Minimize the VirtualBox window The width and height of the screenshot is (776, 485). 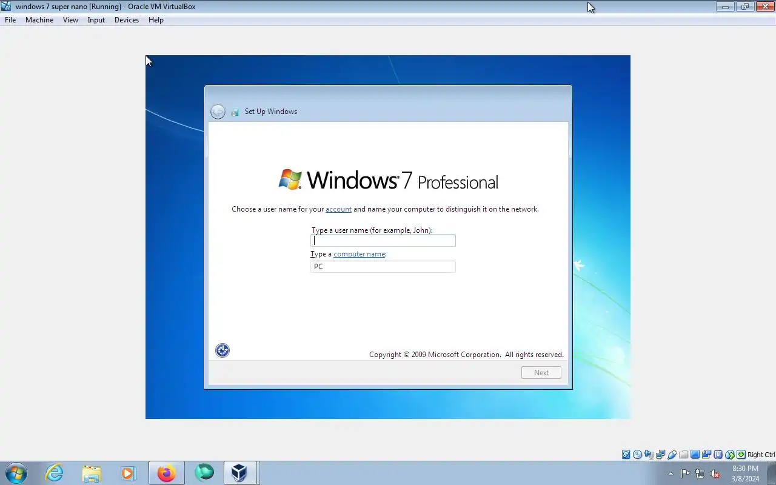click(725, 7)
